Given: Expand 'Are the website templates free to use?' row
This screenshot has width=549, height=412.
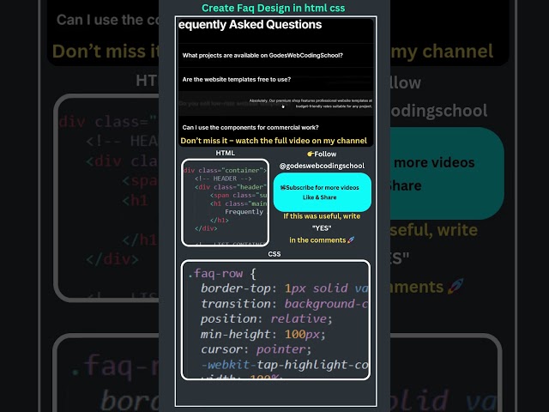Looking at the screenshot, I should (x=276, y=80).
